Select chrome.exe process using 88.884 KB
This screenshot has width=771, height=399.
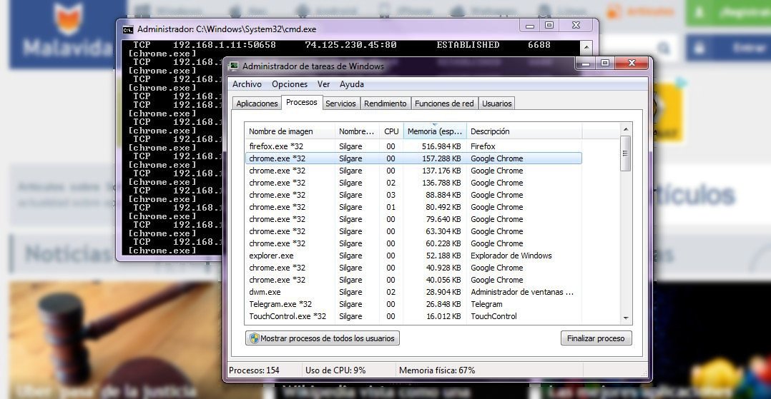413,195
